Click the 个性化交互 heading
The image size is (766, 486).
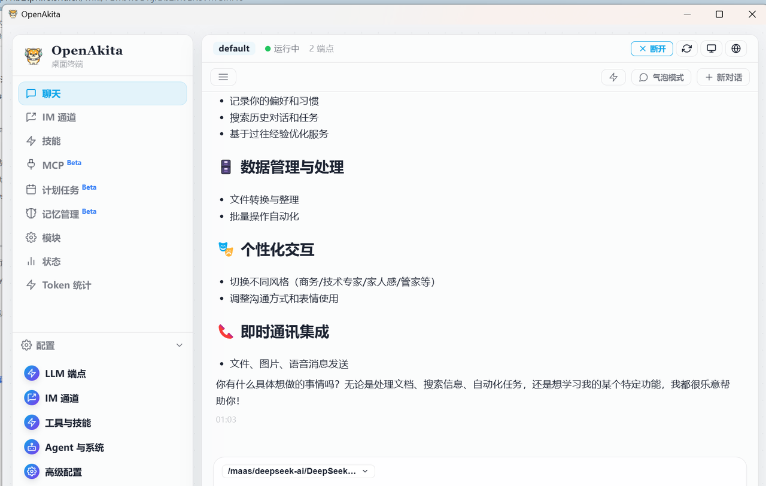click(277, 250)
